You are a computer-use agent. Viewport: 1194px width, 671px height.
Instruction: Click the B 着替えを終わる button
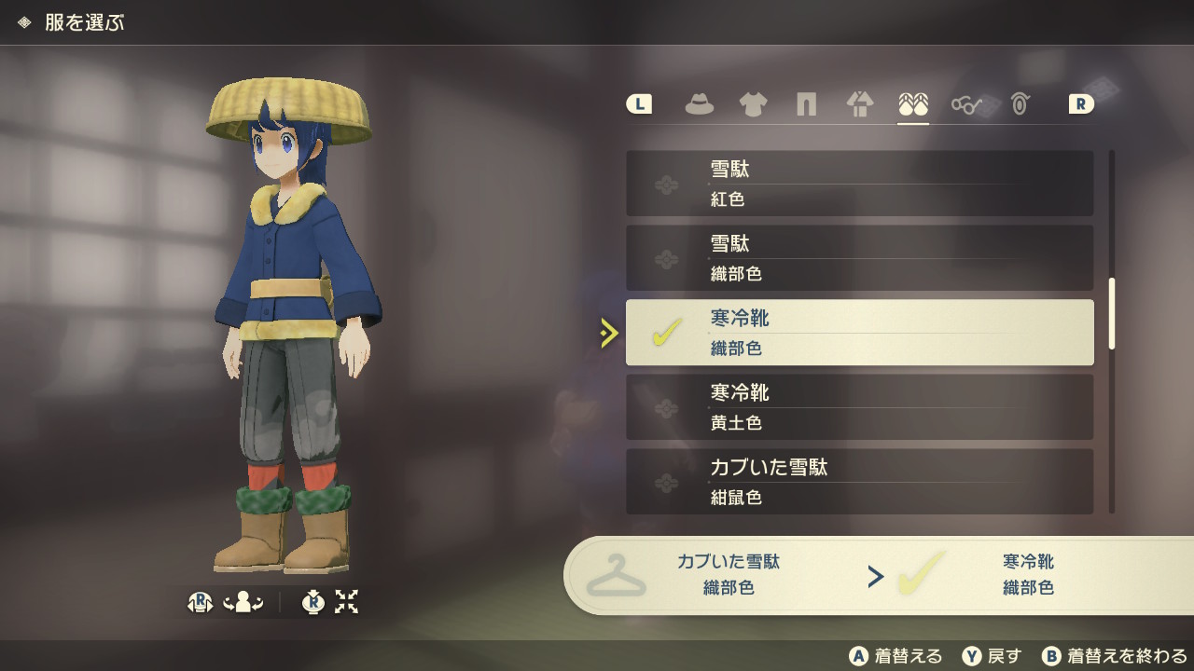click(1114, 656)
